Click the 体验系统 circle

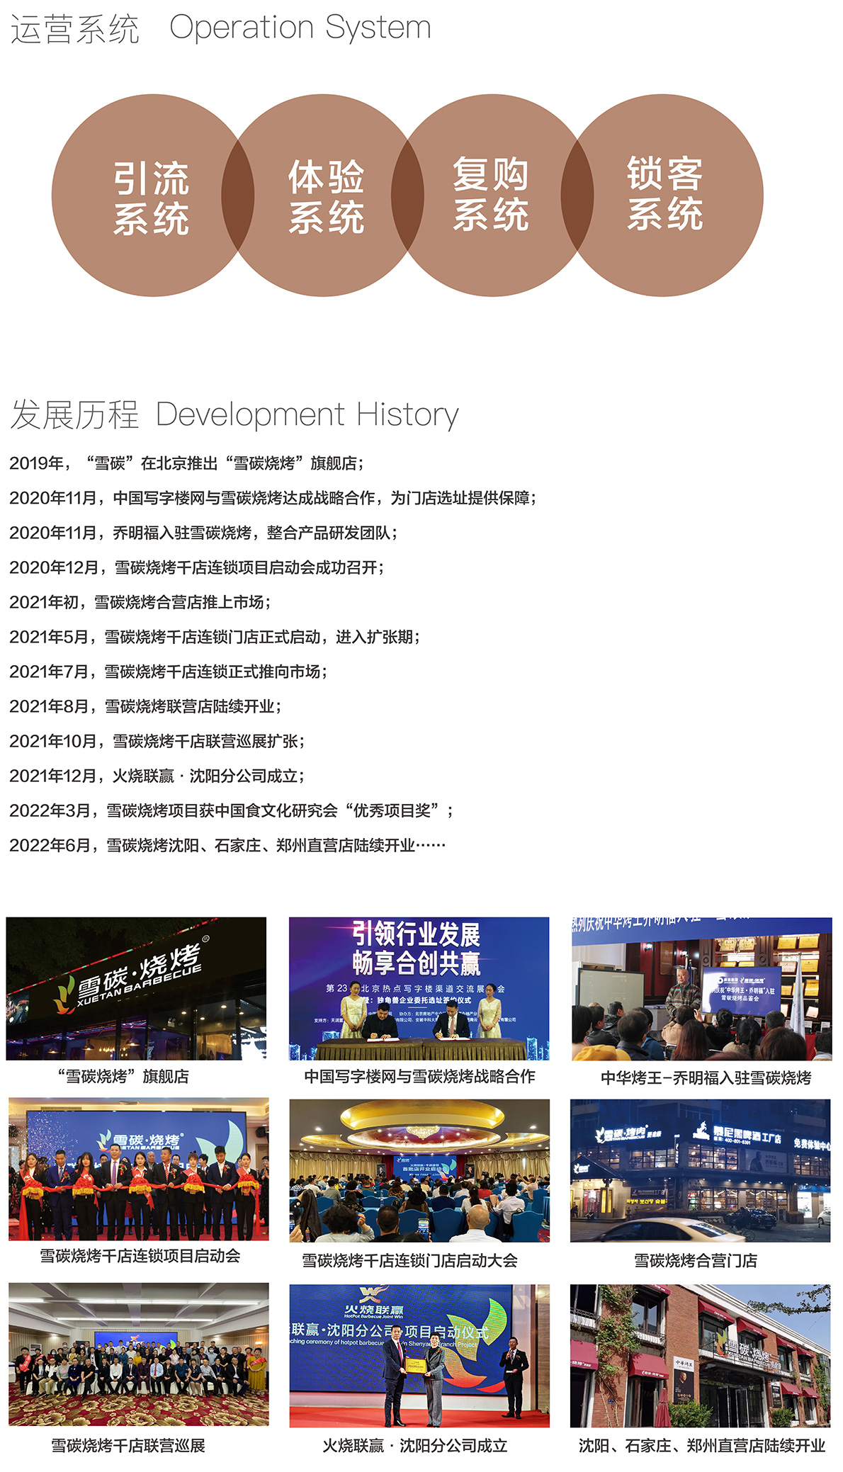click(322, 196)
